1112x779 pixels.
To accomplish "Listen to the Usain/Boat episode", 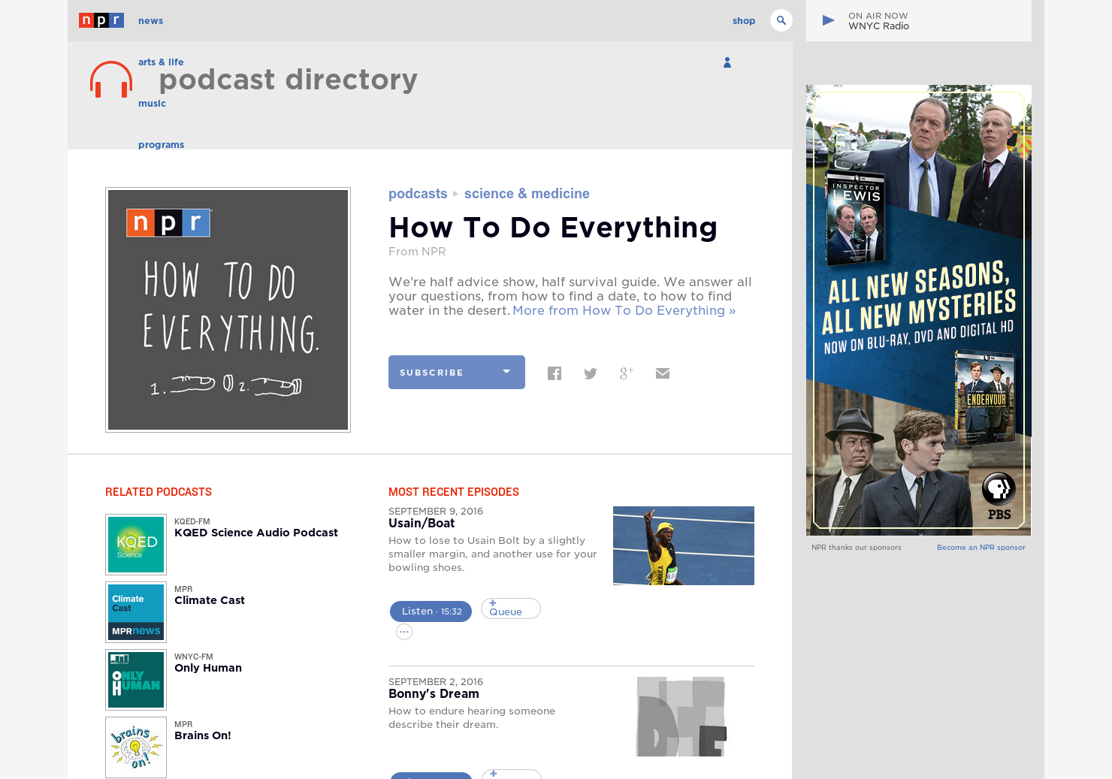I will (x=431, y=611).
